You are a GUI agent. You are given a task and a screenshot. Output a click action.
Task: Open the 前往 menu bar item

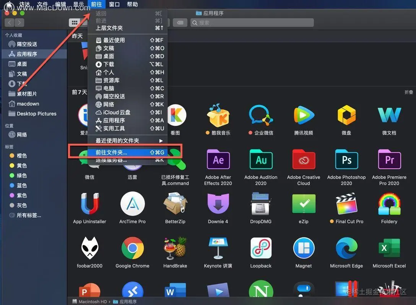(x=96, y=4)
